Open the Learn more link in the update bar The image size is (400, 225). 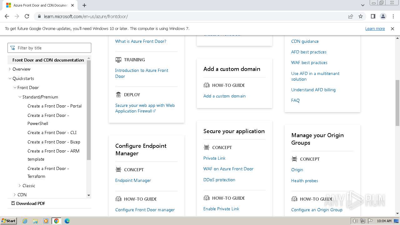pyautogui.click(x=375, y=28)
